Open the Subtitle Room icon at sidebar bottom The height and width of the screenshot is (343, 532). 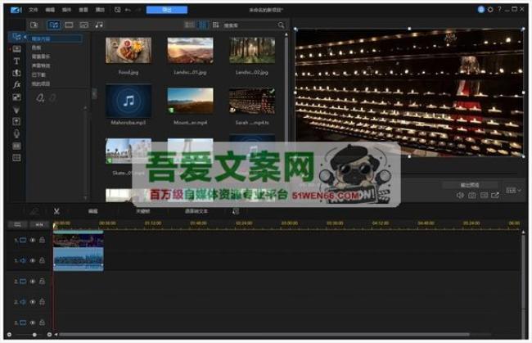(x=16, y=158)
